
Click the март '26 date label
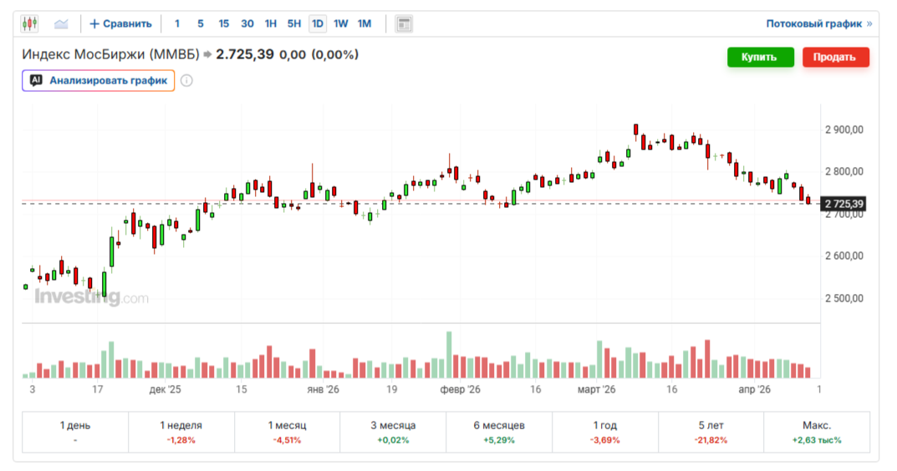(x=596, y=390)
